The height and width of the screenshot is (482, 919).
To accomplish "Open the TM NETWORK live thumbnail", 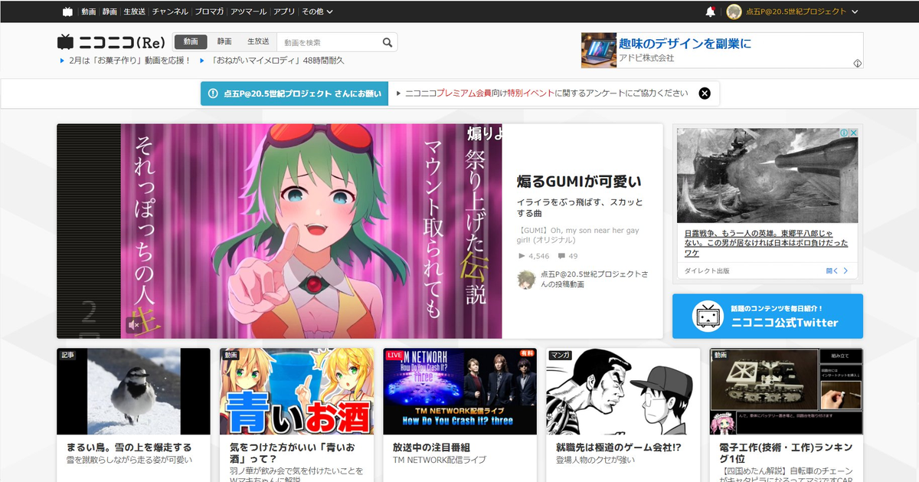I will click(459, 392).
